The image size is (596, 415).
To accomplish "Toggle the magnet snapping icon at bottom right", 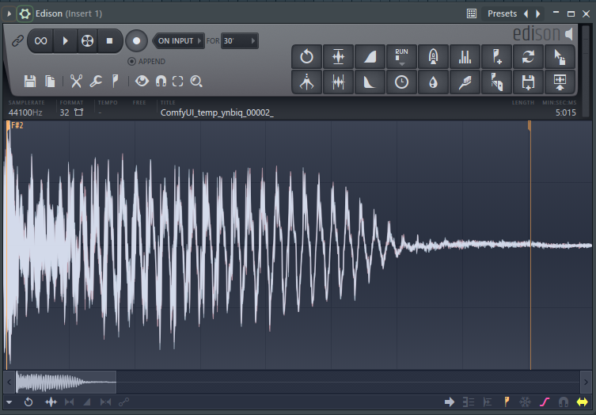I will point(564,402).
